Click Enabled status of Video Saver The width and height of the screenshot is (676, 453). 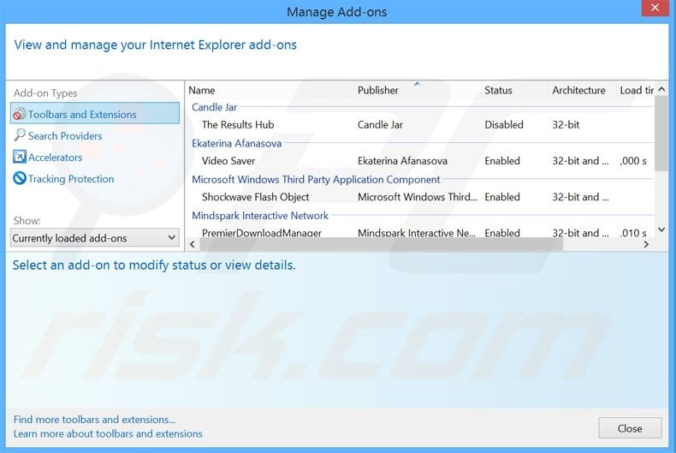(502, 161)
